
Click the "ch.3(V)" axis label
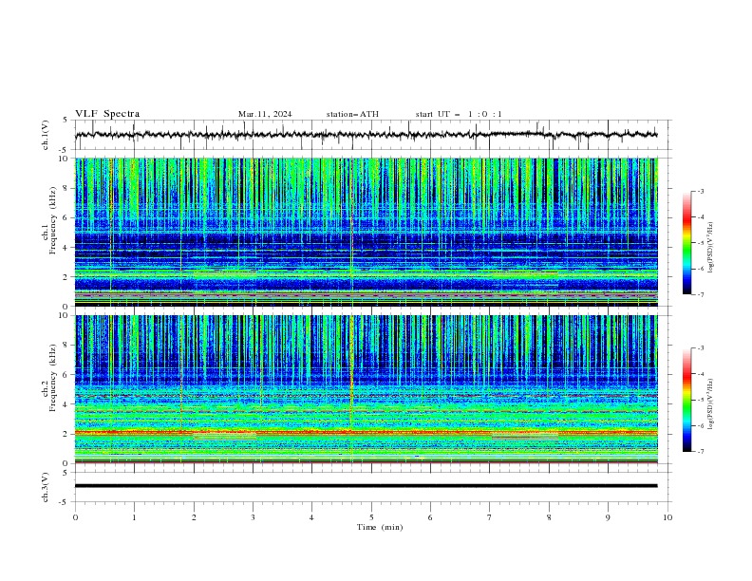point(46,487)
